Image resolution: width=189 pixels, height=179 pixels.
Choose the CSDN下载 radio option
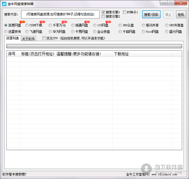click(x=27, y=25)
